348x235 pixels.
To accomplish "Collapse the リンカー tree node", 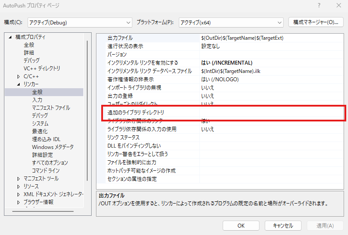I will [19, 84].
